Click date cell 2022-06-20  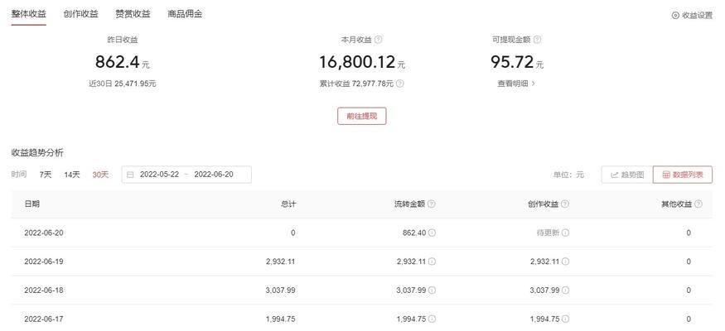[x=44, y=233]
